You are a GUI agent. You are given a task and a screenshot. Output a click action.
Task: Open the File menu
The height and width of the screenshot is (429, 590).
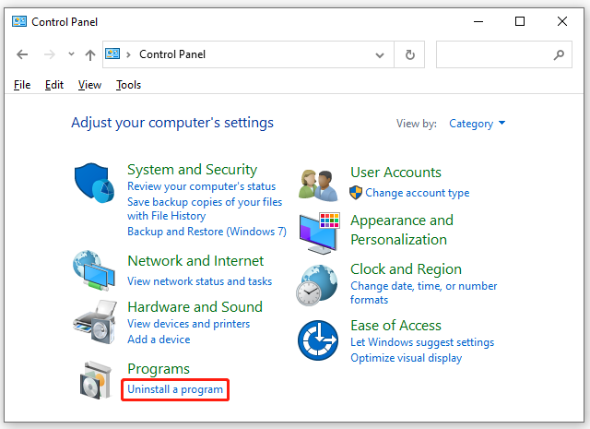point(22,85)
